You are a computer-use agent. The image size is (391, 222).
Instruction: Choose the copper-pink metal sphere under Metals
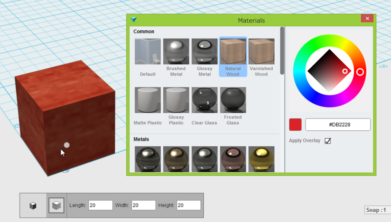click(233, 159)
